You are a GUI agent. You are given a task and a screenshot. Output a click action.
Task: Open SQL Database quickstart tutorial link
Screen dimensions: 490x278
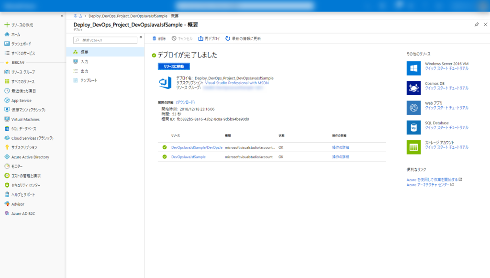[446, 127]
